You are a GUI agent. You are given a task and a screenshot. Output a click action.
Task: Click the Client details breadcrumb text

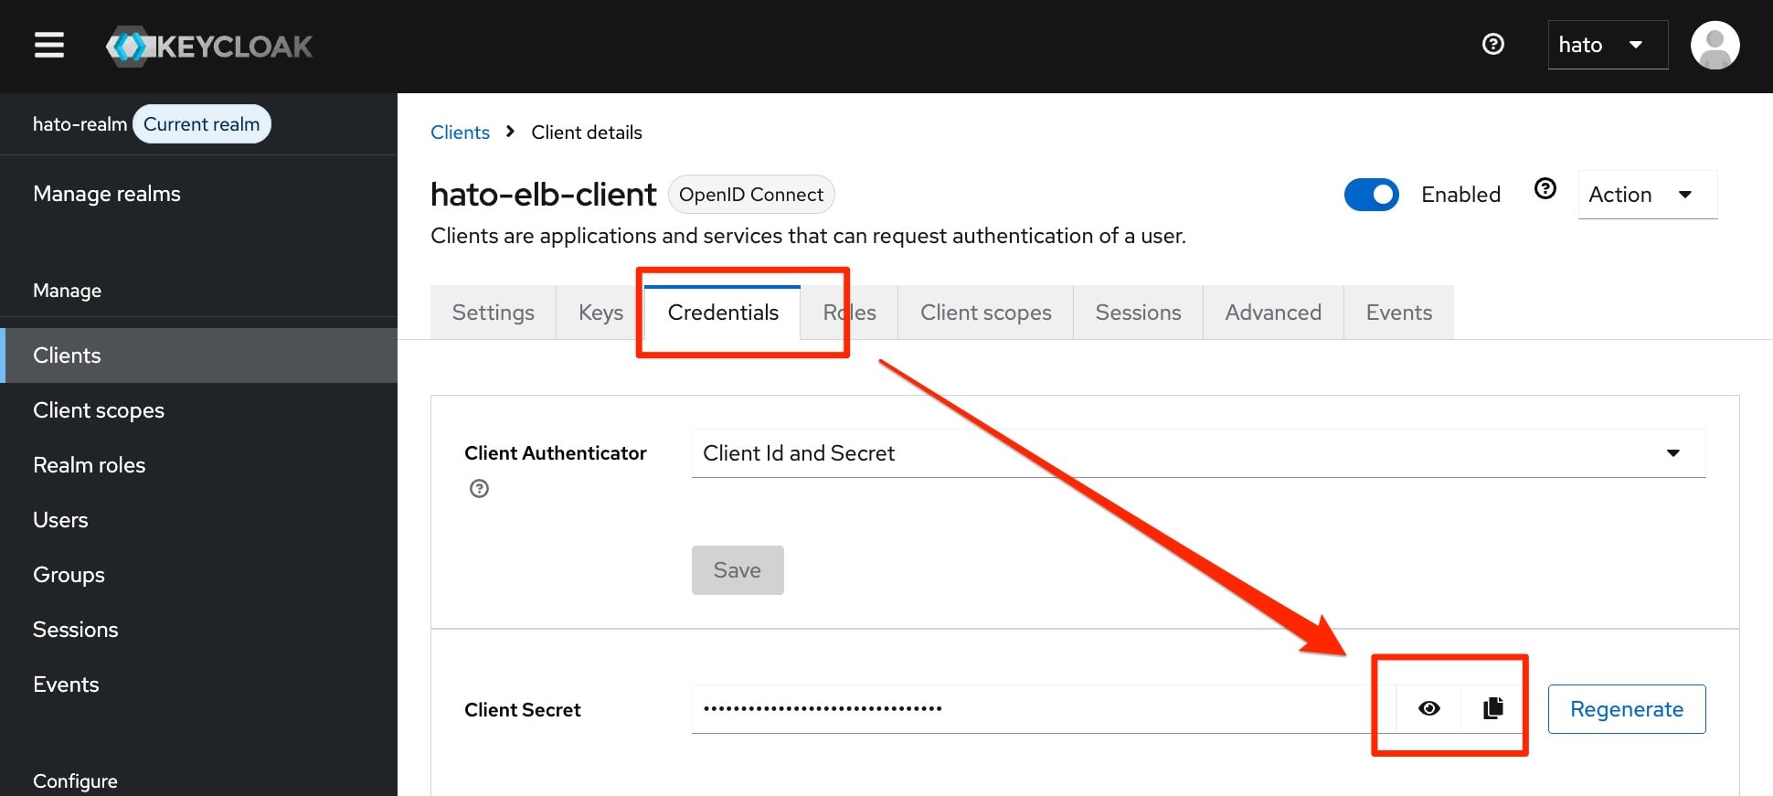point(587,133)
